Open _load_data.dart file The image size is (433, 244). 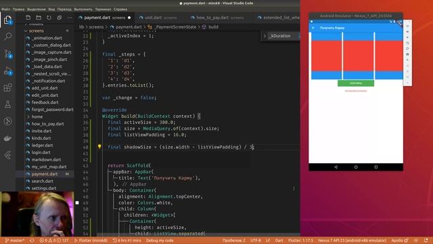click(x=47, y=66)
